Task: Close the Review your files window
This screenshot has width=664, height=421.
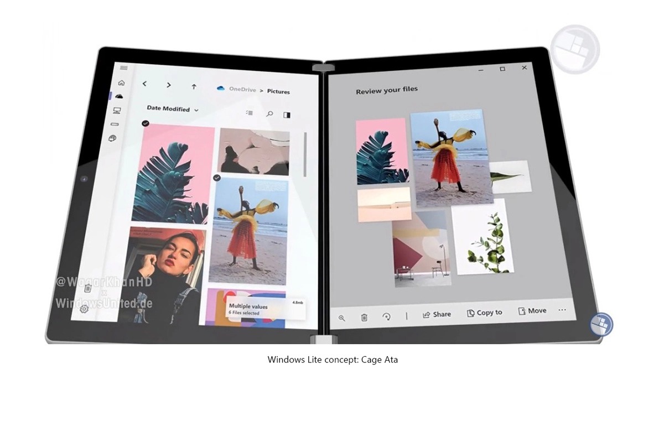Action: tap(524, 67)
